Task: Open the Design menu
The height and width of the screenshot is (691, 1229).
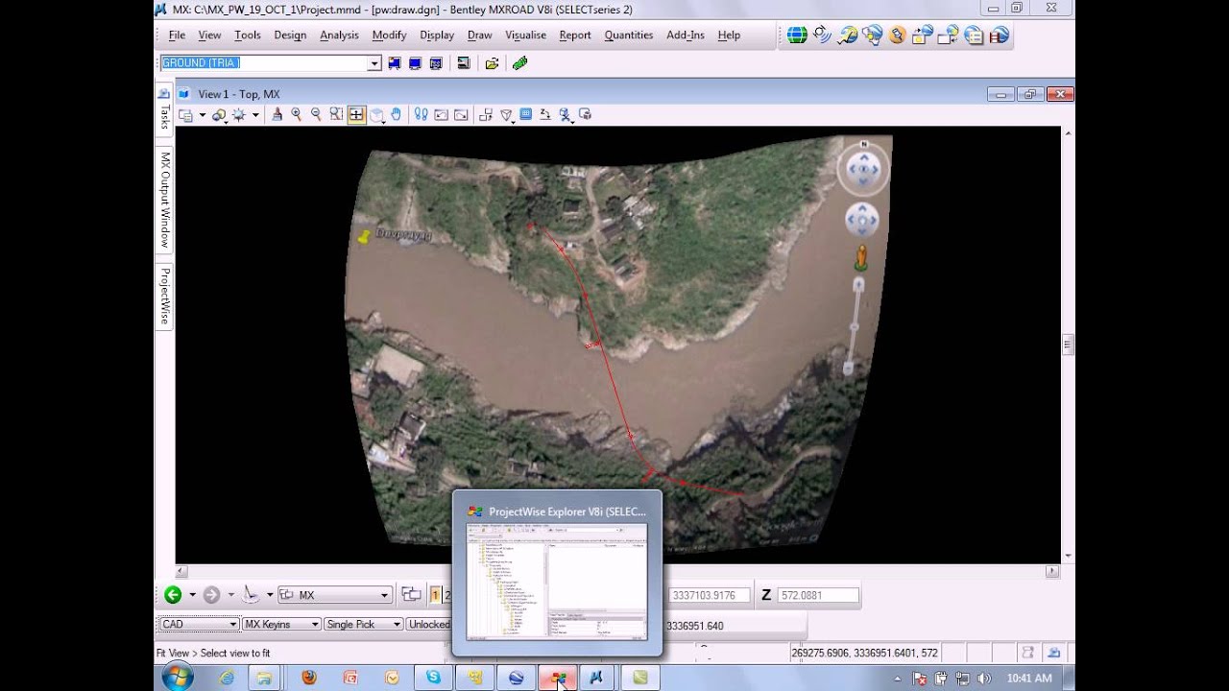Action: (x=290, y=36)
